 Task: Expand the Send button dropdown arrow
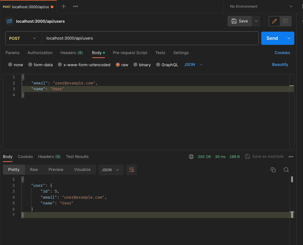(x=289, y=38)
